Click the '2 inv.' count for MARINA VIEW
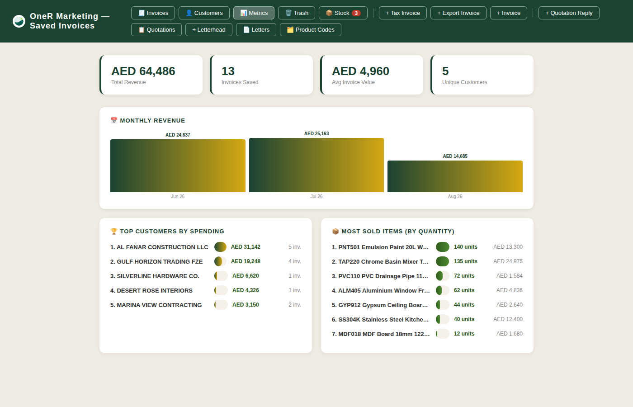633x407 pixels. [295, 305]
